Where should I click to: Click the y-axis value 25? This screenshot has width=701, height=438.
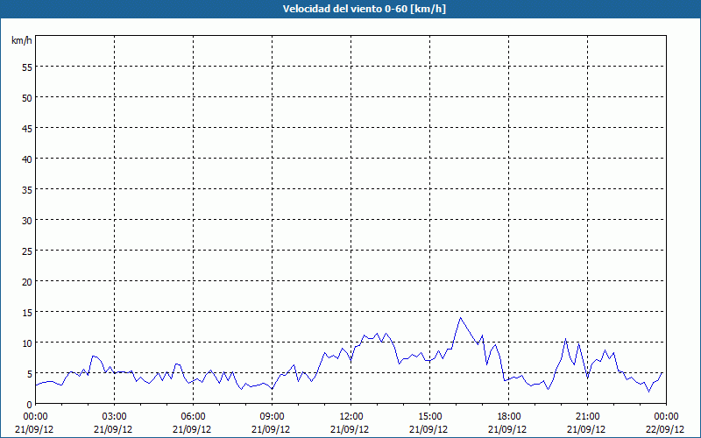(x=27, y=251)
